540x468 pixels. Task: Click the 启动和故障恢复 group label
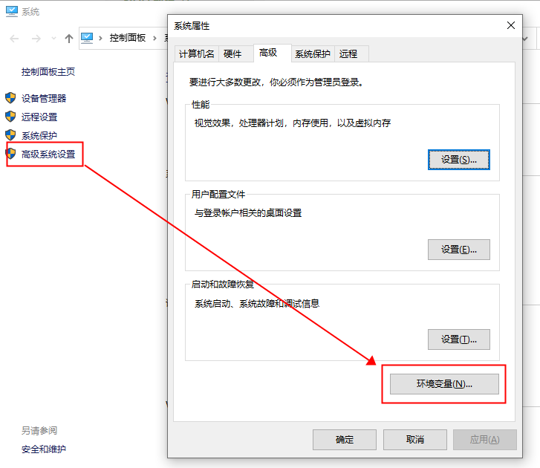coord(223,284)
